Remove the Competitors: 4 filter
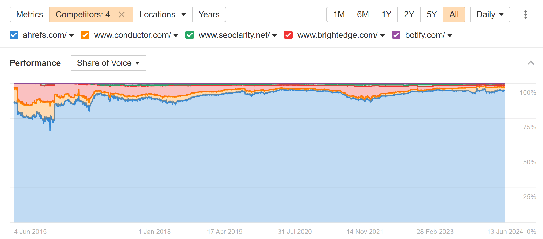 (x=122, y=15)
